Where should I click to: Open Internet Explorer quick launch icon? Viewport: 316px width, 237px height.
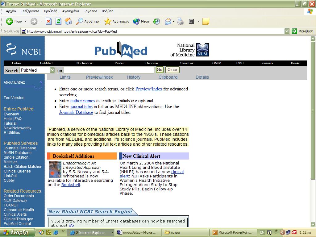click(56, 232)
